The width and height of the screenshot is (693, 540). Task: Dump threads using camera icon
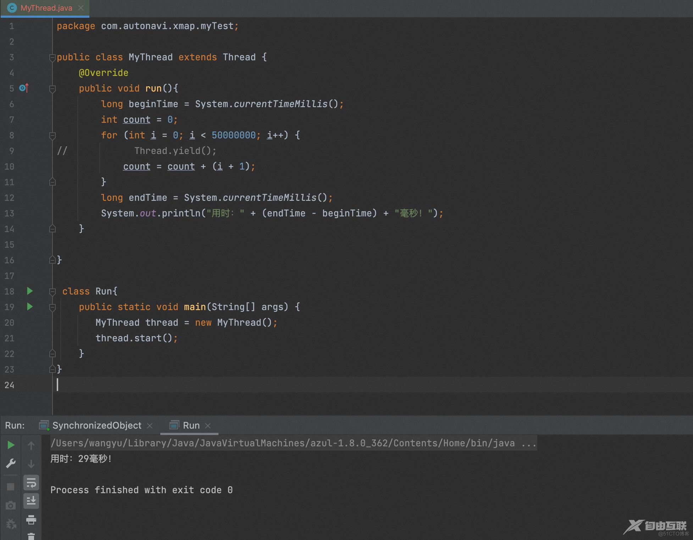pos(11,505)
